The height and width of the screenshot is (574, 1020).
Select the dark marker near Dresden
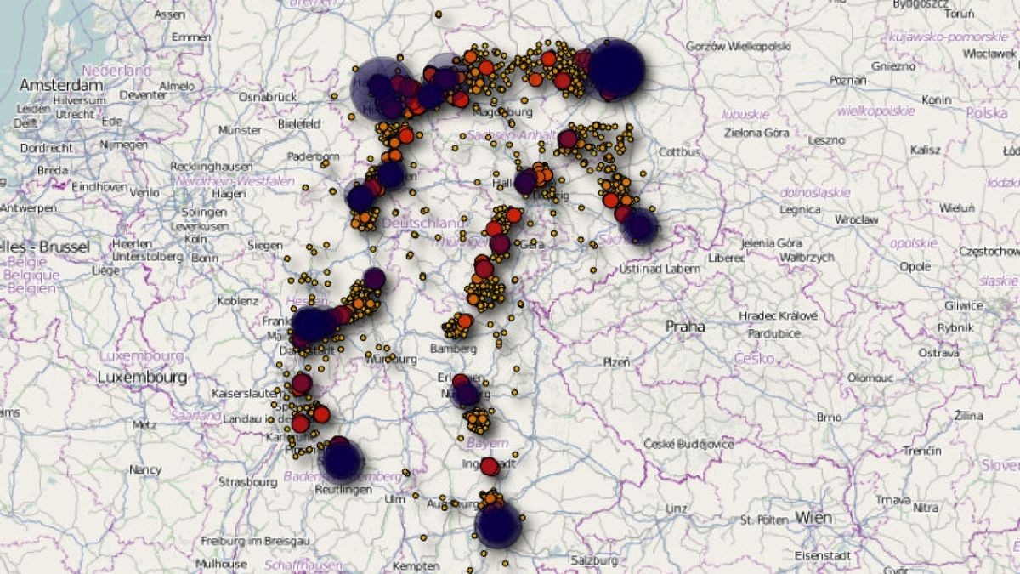pyautogui.click(x=639, y=227)
